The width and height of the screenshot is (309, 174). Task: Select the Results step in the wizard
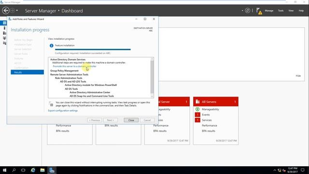point(27,72)
